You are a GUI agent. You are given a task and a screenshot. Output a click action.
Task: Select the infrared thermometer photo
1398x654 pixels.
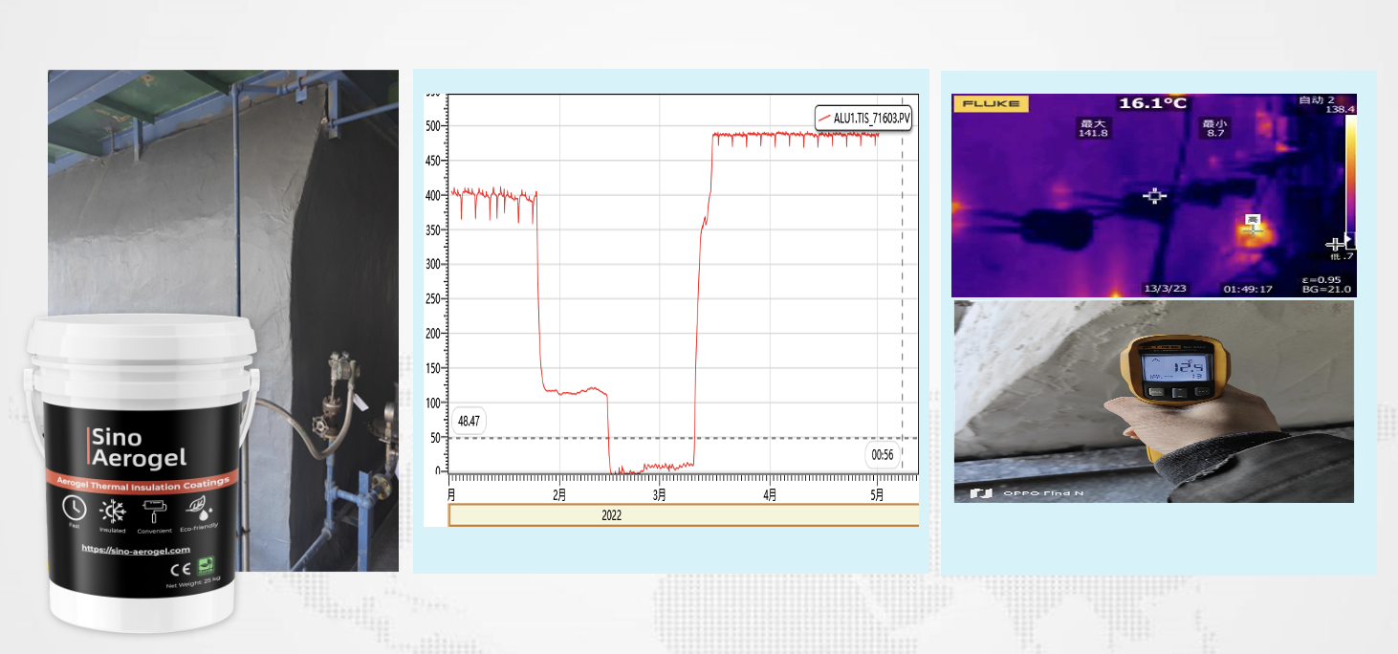pyautogui.click(x=1153, y=402)
